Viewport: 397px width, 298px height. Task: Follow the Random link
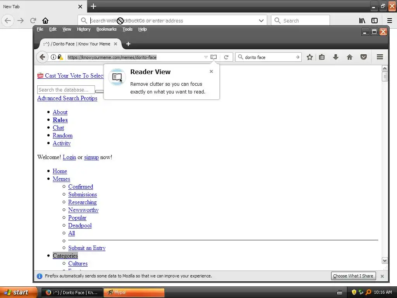[x=62, y=135]
